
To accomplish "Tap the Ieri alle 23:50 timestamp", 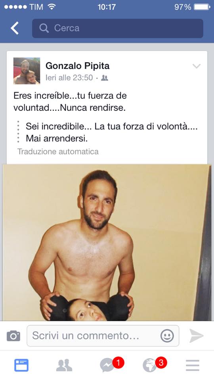I will (69, 78).
